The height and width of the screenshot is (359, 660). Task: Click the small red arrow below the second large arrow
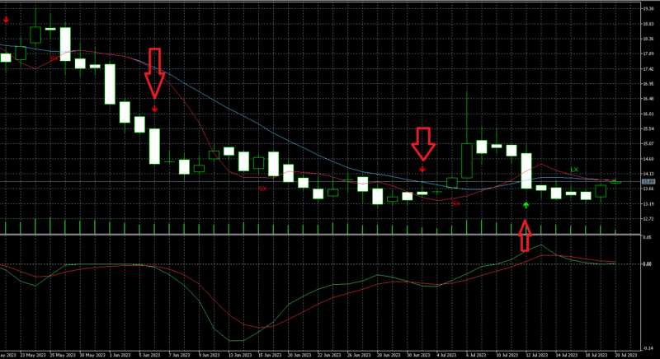click(422, 168)
